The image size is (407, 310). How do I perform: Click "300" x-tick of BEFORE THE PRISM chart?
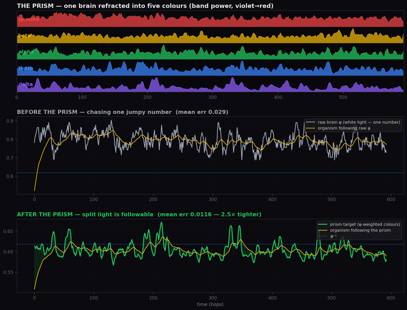tap(213, 199)
